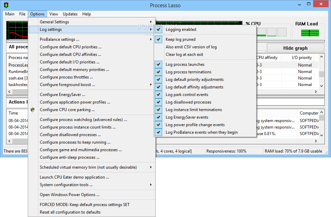This screenshot has width=331, height=217.
Task: Uncheck Log process terminations
Action: pos(158,72)
